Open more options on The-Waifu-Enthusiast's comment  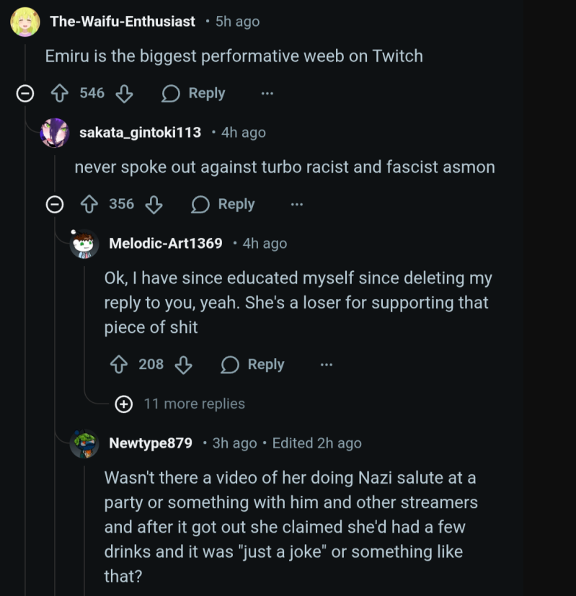(267, 94)
